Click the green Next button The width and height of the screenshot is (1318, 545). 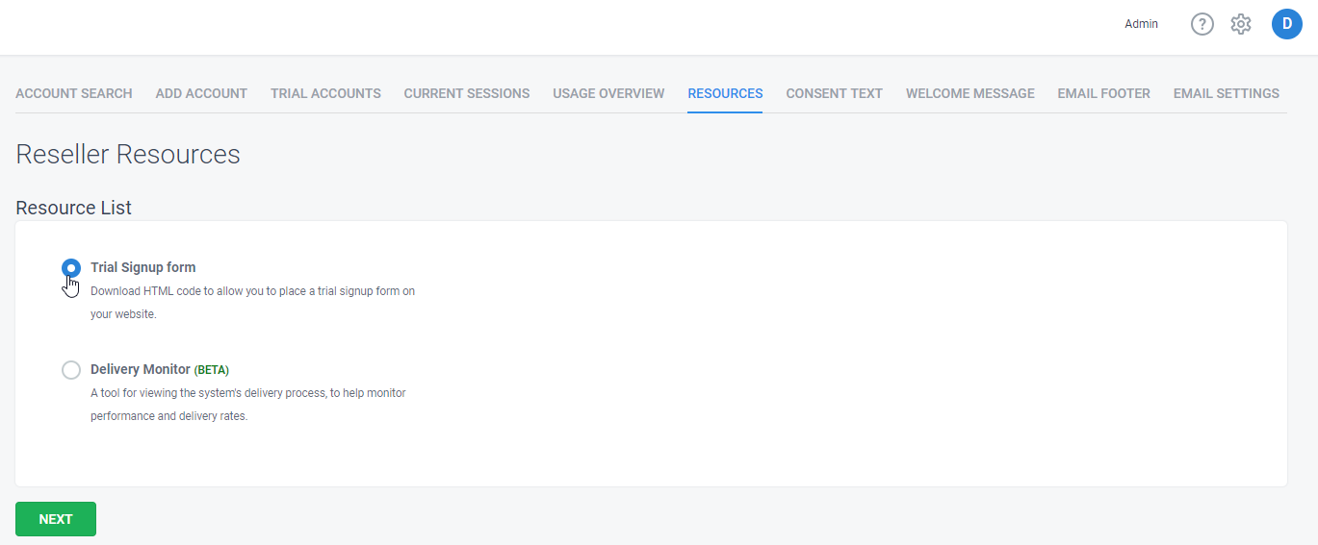[56, 519]
